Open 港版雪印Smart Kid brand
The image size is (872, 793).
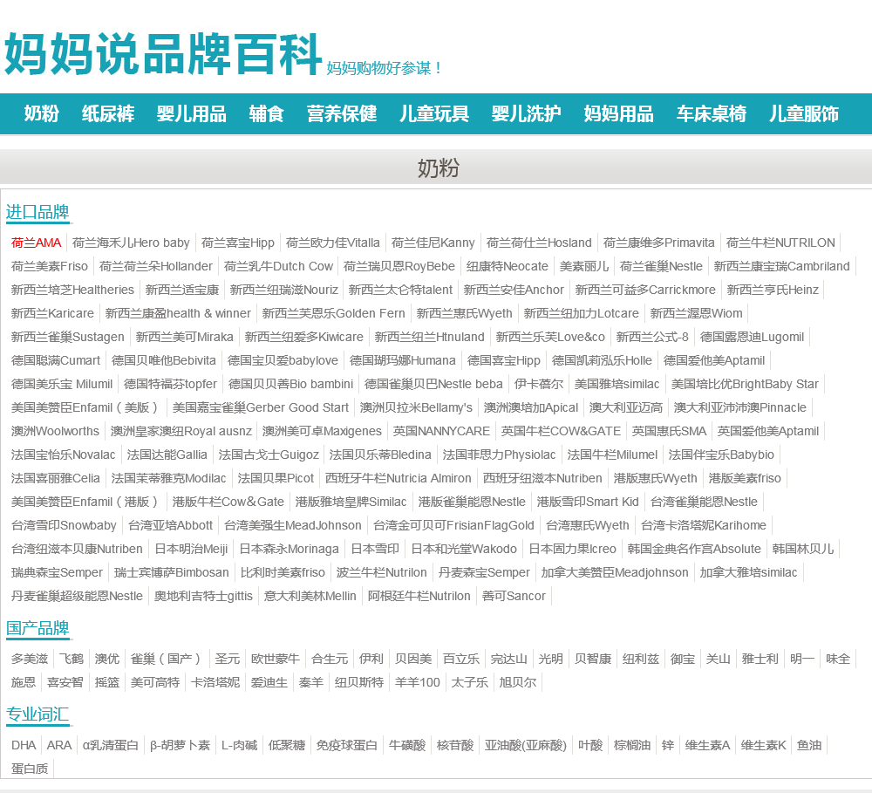pos(588,502)
